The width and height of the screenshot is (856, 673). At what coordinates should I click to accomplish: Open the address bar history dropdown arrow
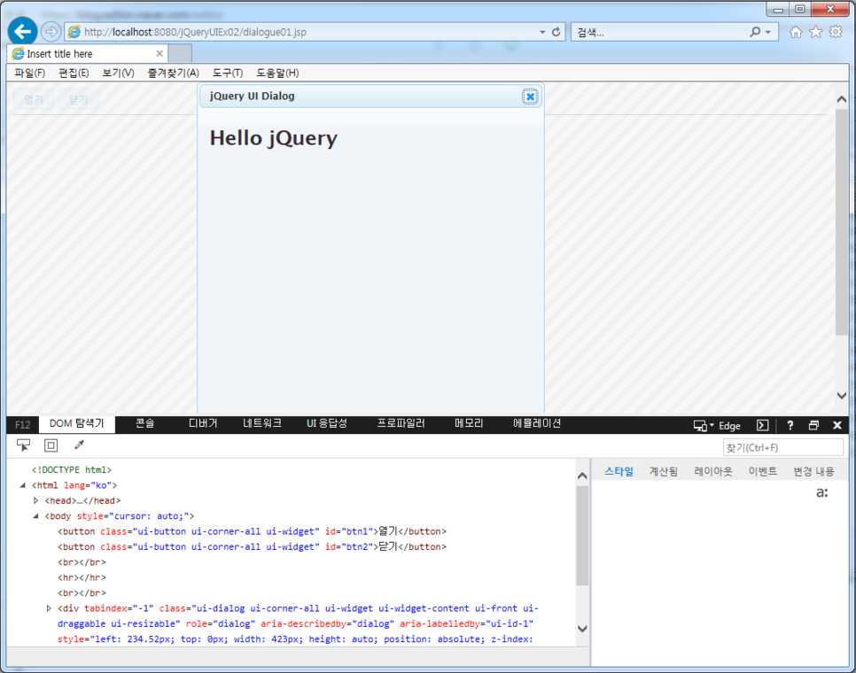[542, 32]
